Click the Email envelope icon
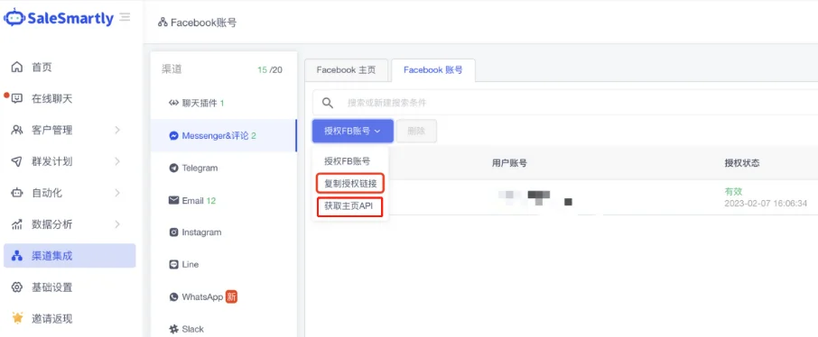 [173, 201]
